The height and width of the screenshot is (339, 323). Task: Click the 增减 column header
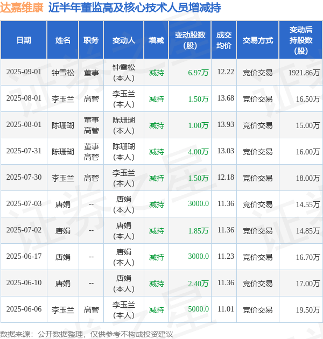click(156, 40)
